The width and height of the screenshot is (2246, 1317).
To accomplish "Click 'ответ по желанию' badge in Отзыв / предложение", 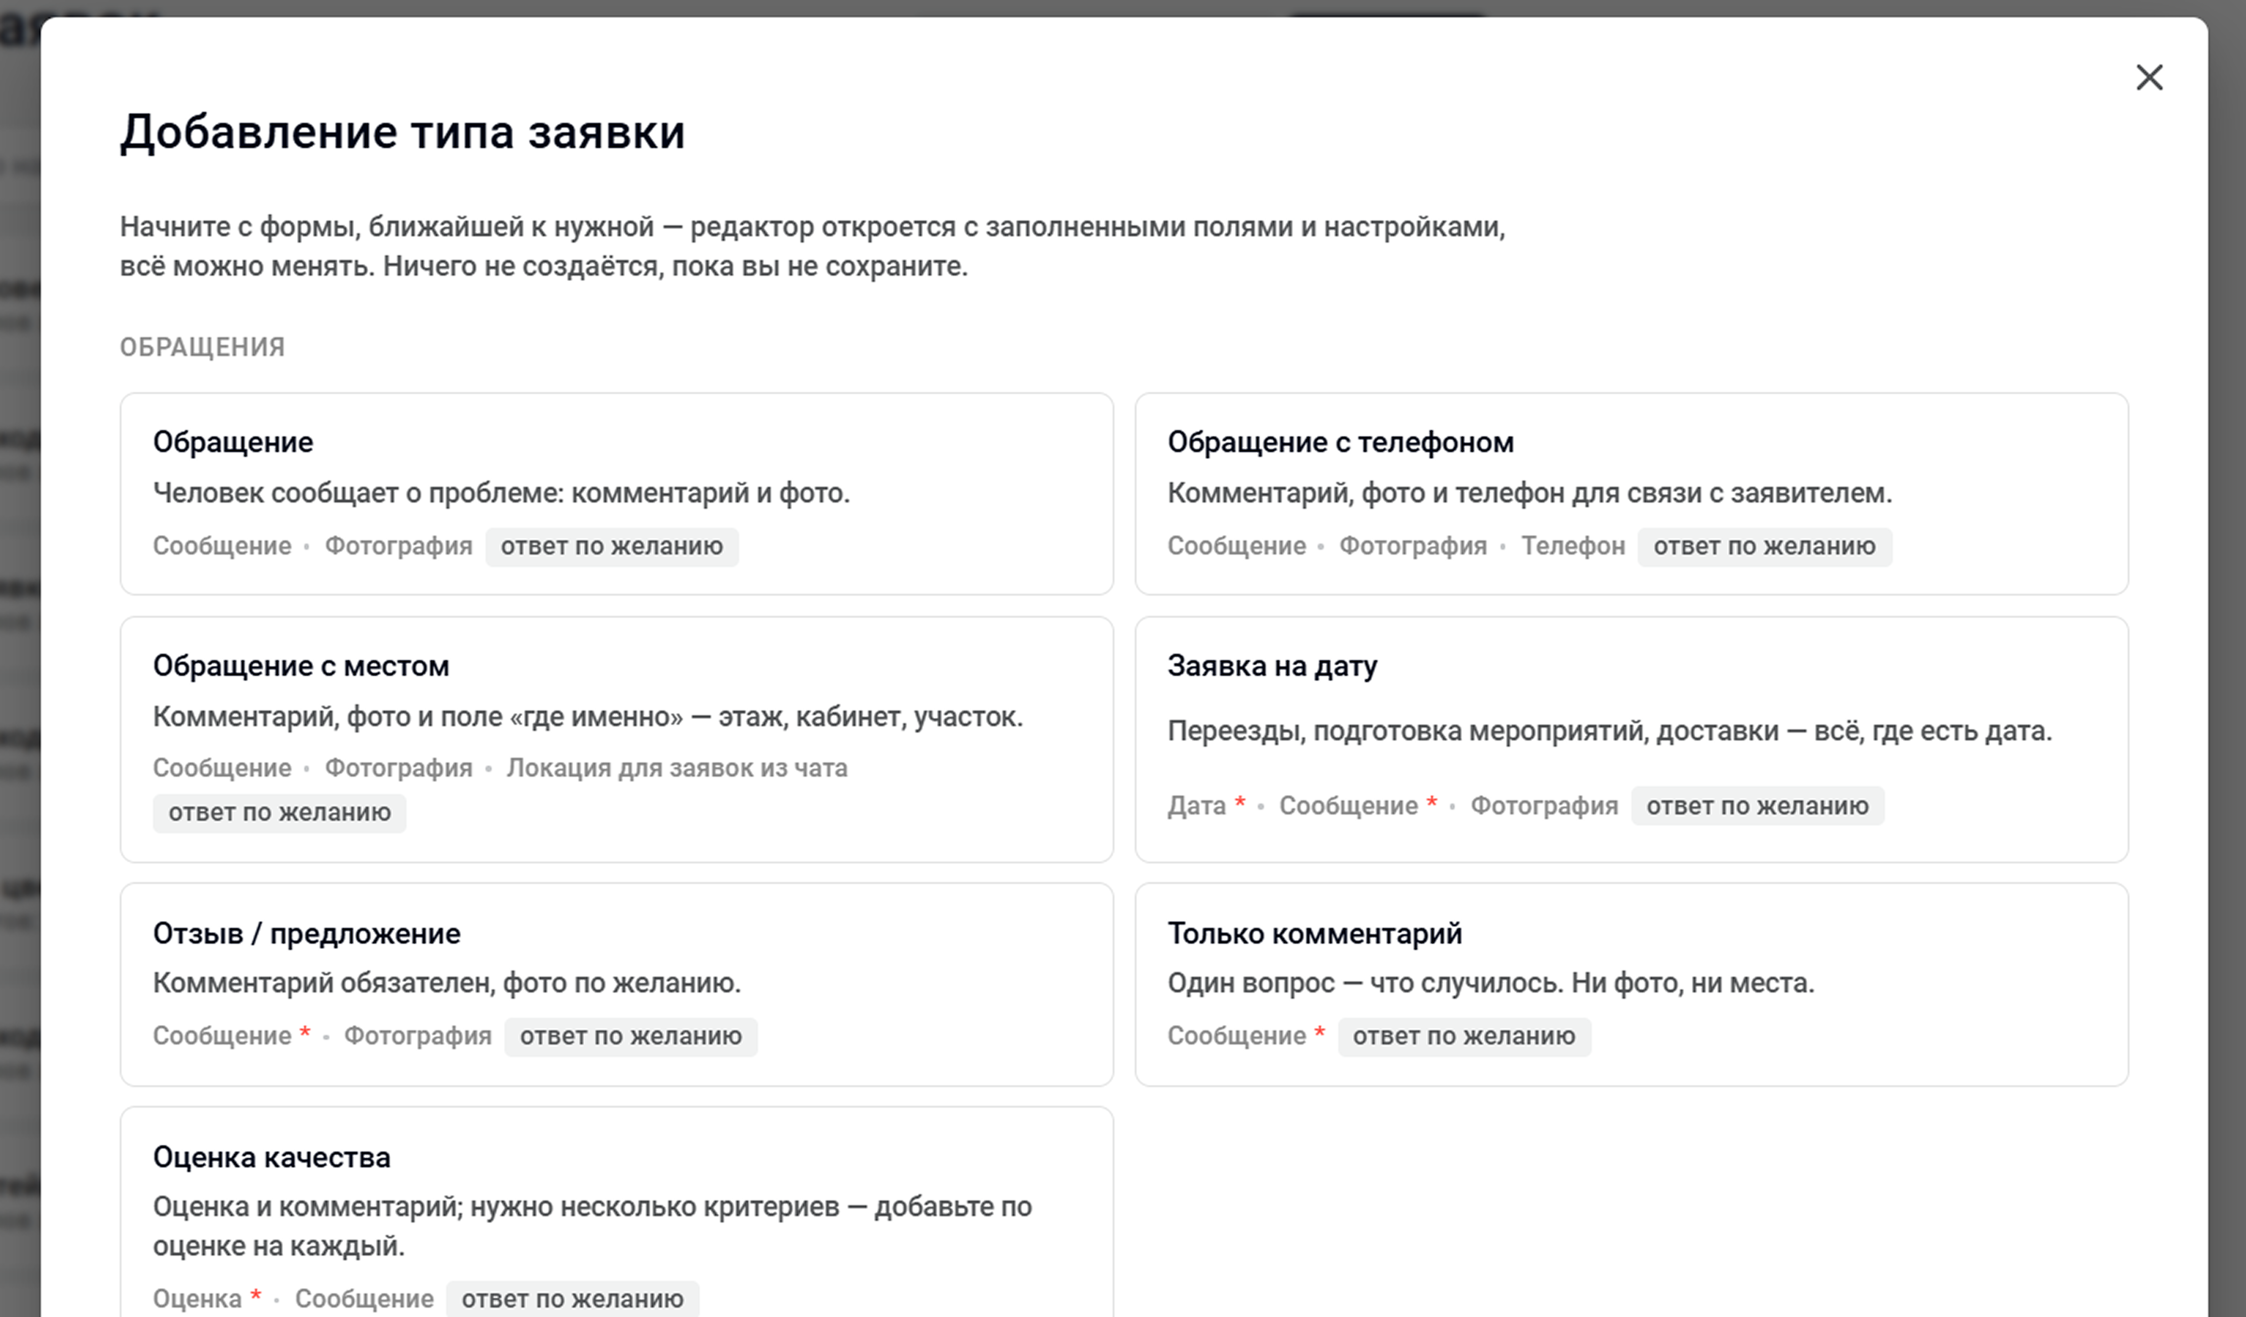I will point(631,1036).
